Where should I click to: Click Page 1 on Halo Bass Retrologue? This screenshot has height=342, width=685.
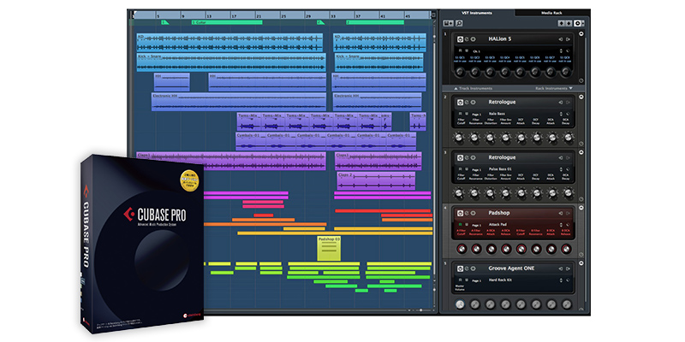(477, 114)
